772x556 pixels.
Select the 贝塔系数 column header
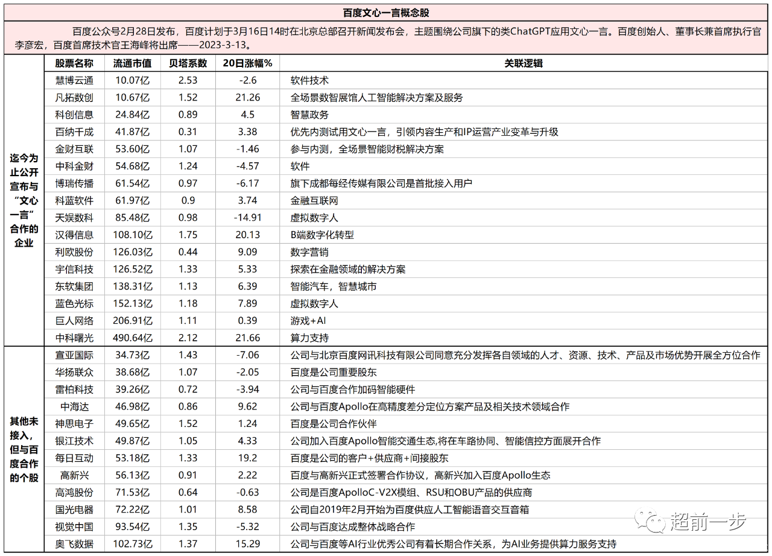(x=188, y=63)
